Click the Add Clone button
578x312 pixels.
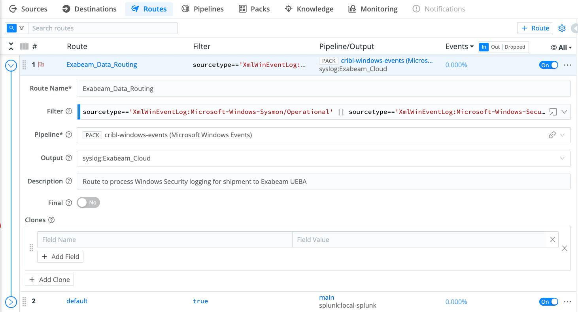coord(49,280)
